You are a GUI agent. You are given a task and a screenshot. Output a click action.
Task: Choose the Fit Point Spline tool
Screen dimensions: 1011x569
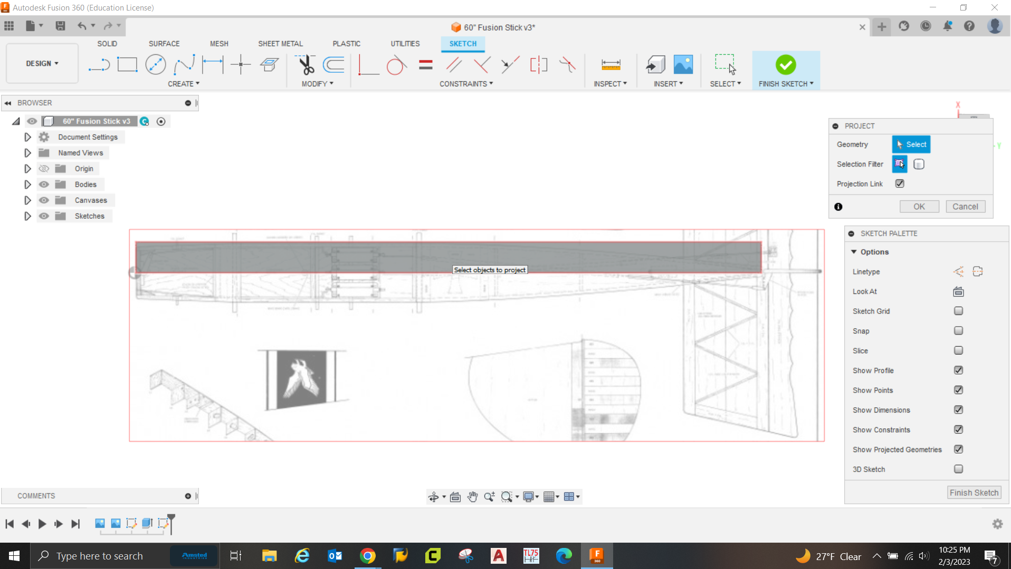[184, 65]
